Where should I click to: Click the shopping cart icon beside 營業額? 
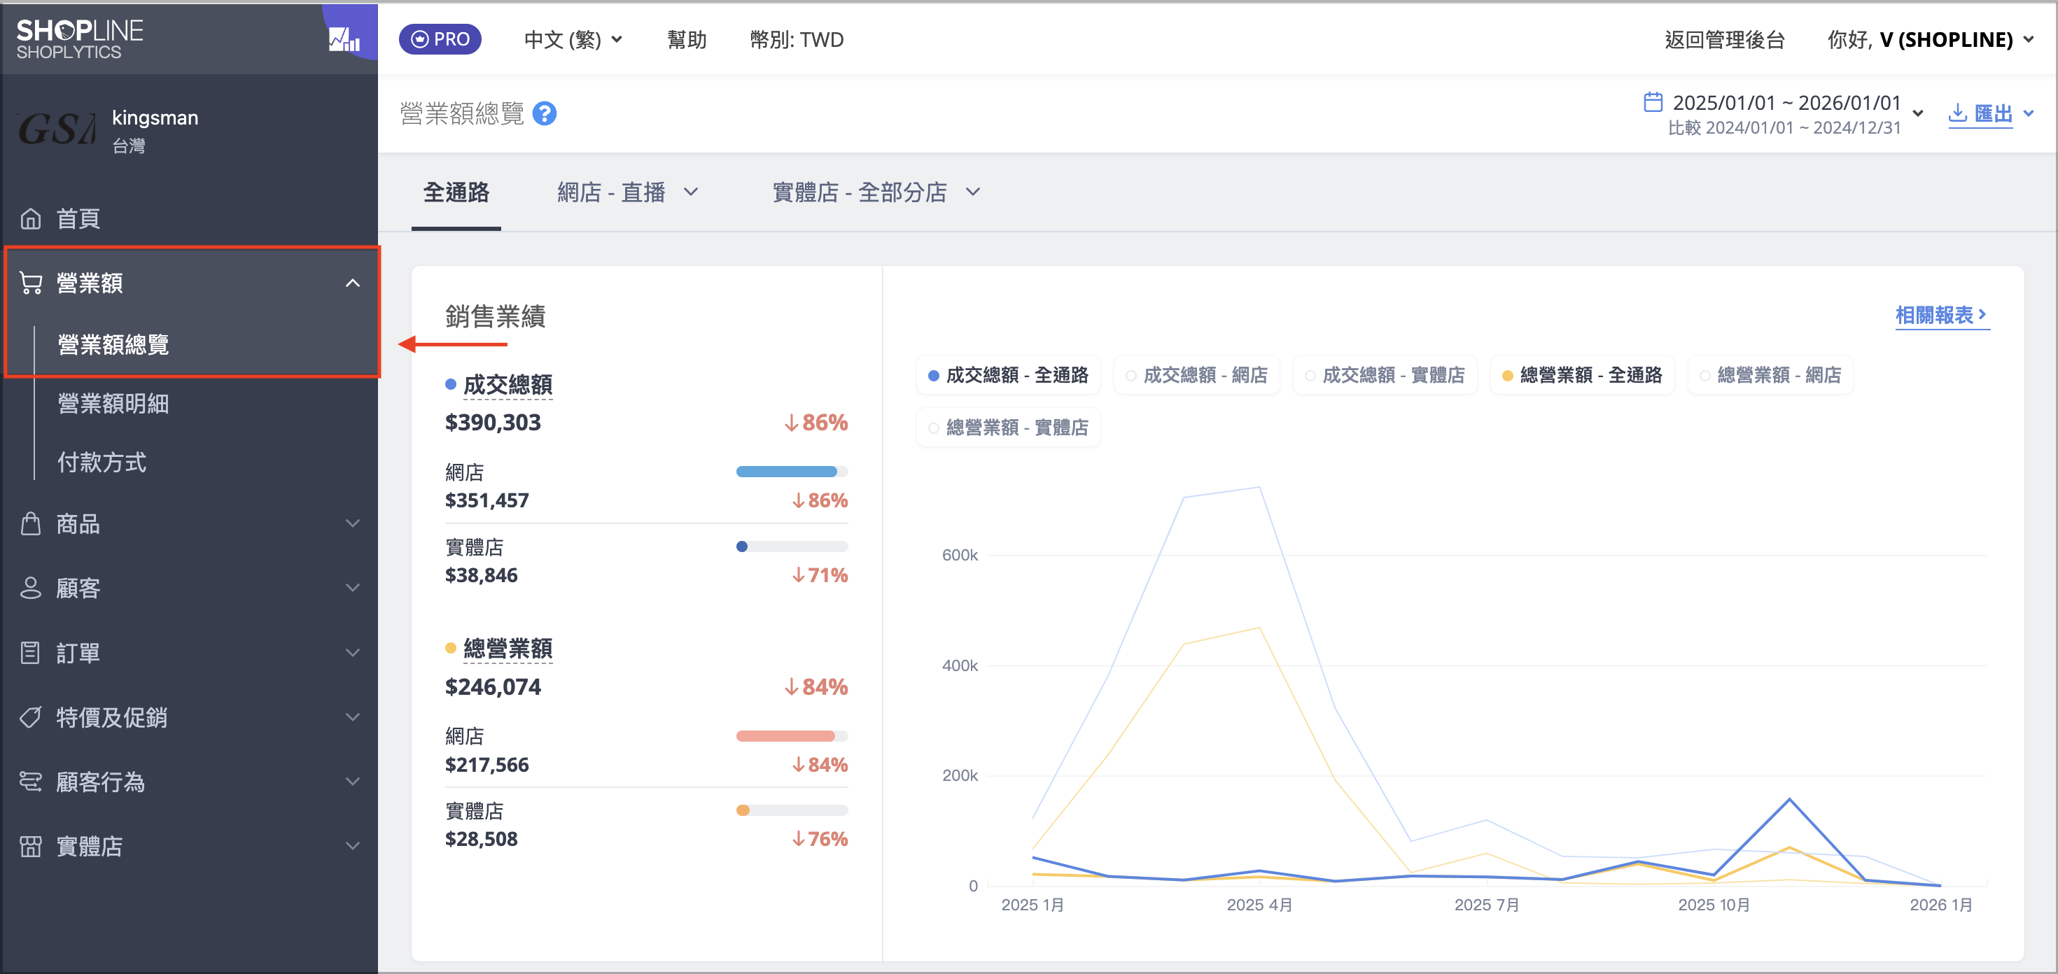(30, 283)
